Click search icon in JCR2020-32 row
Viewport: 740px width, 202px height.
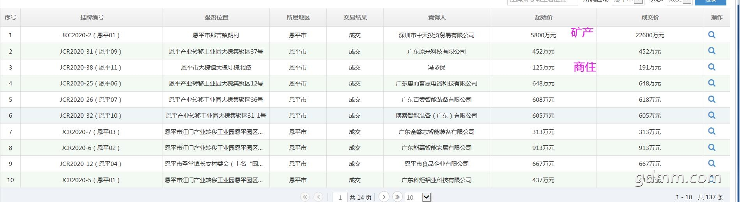712,115
